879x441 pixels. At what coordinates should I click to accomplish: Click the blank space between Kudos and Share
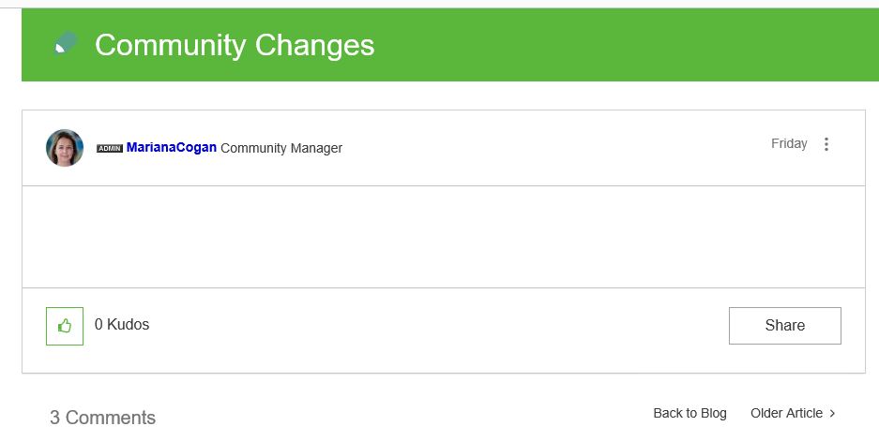click(441, 326)
